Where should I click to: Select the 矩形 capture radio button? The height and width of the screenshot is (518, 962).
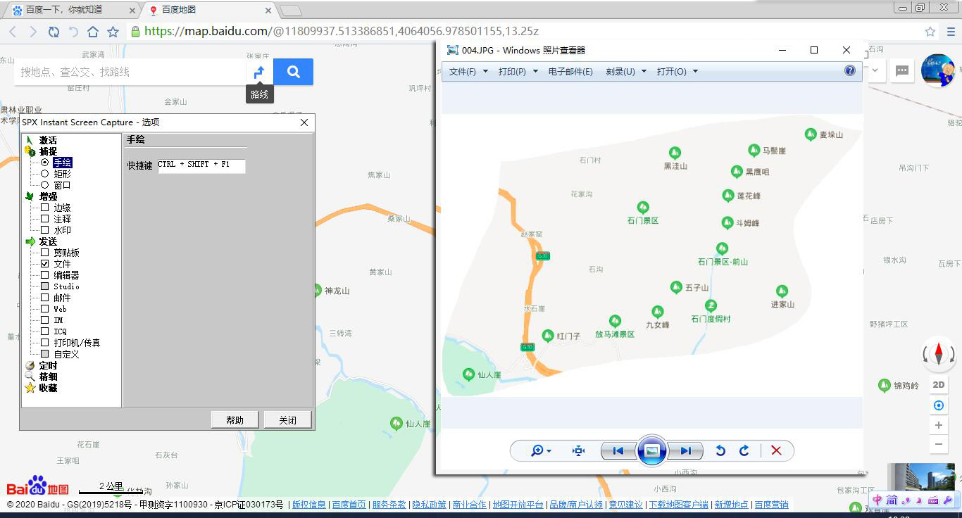tap(45, 174)
